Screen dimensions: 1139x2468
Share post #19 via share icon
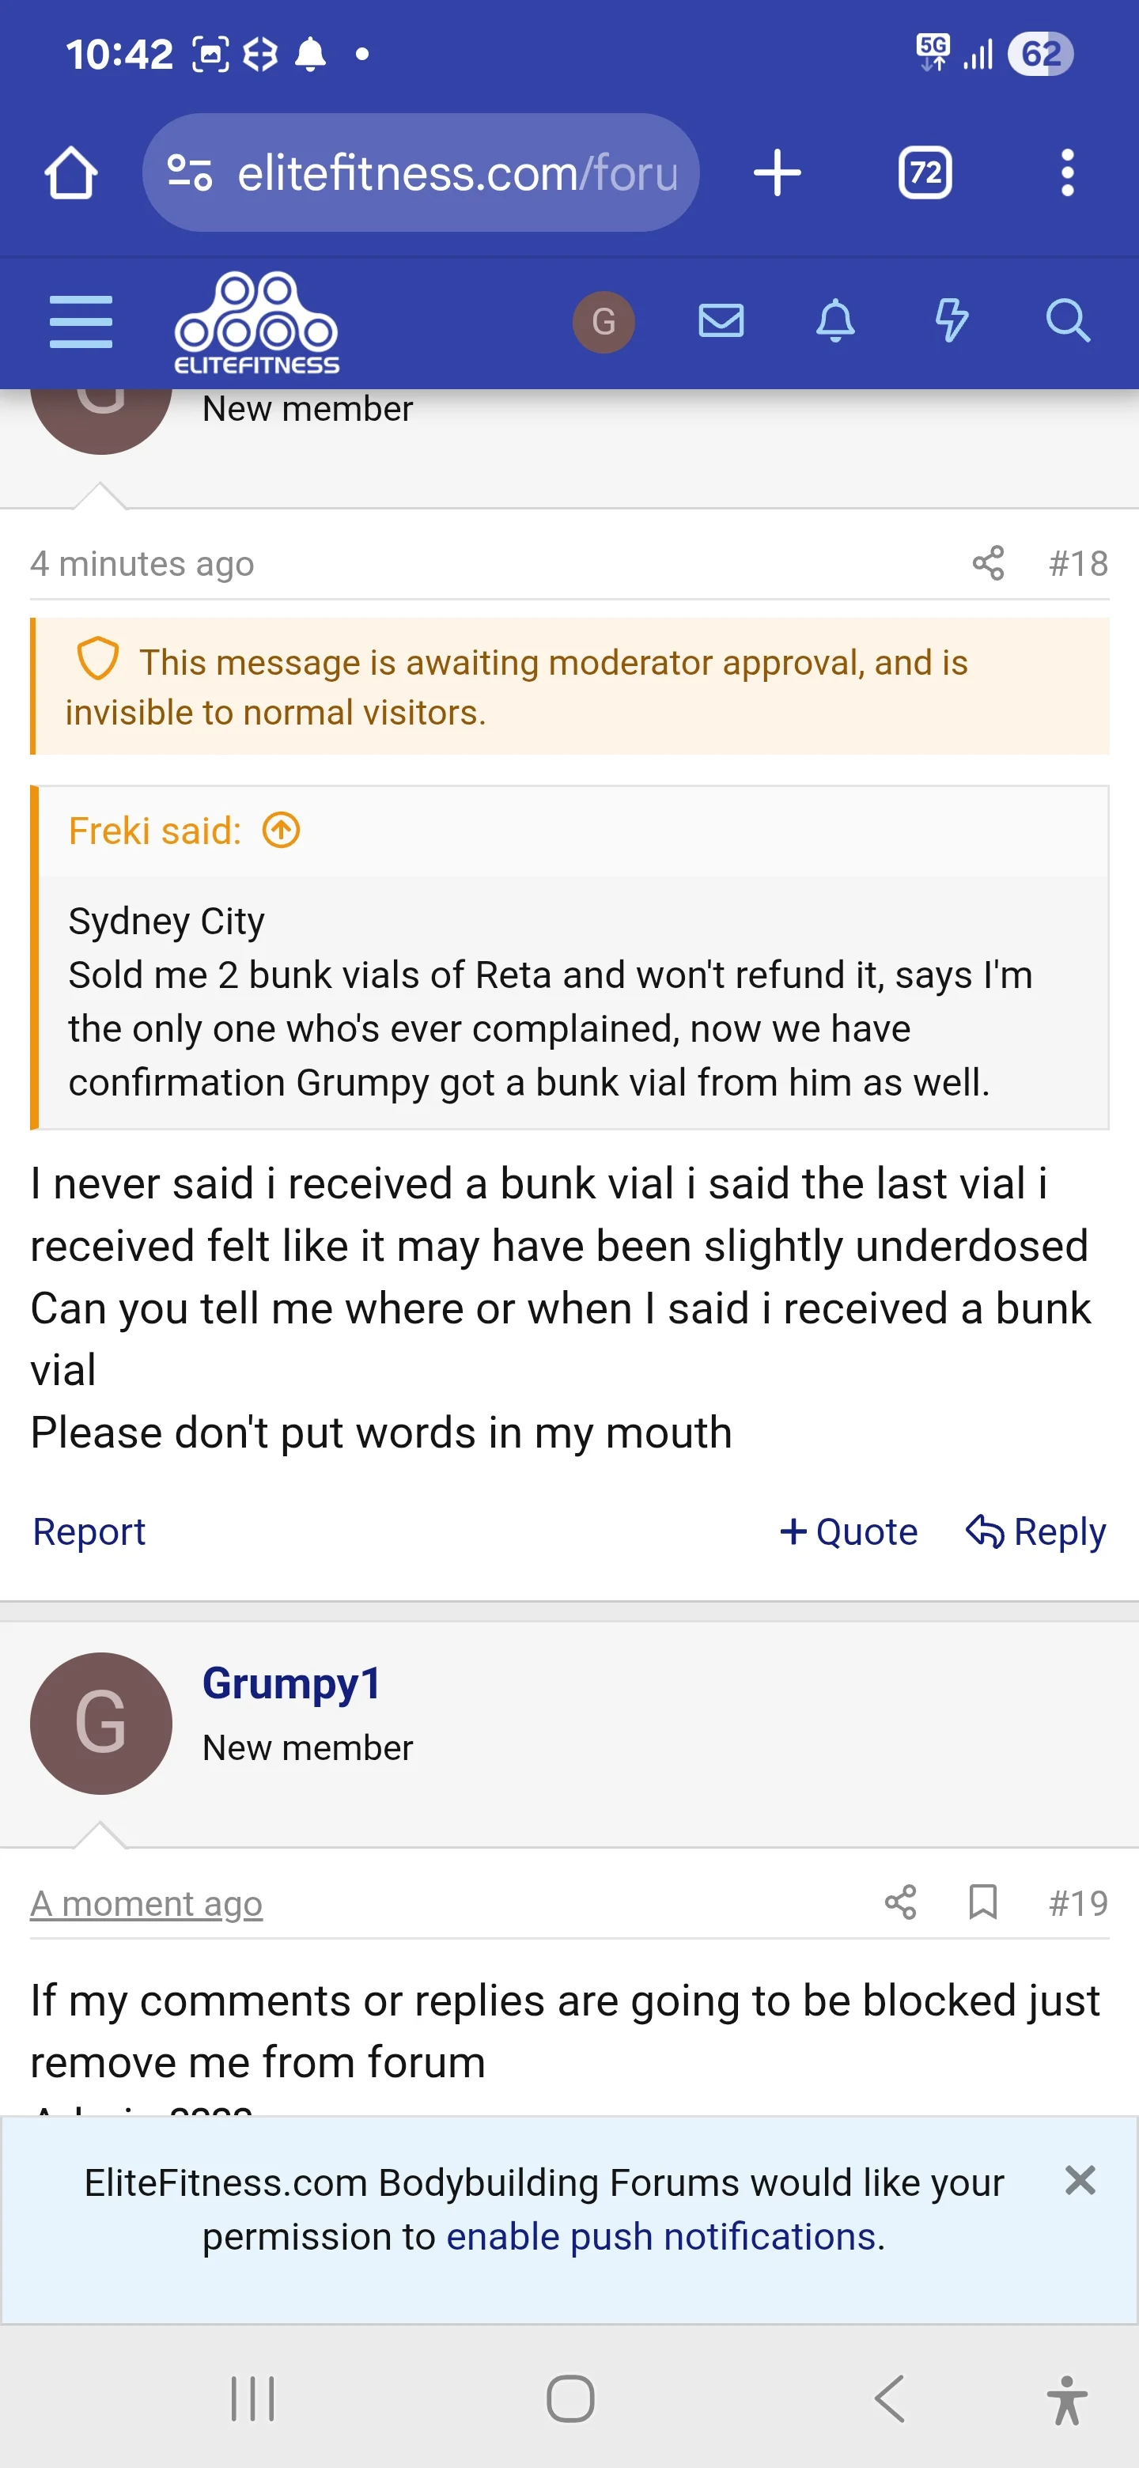tap(899, 1902)
